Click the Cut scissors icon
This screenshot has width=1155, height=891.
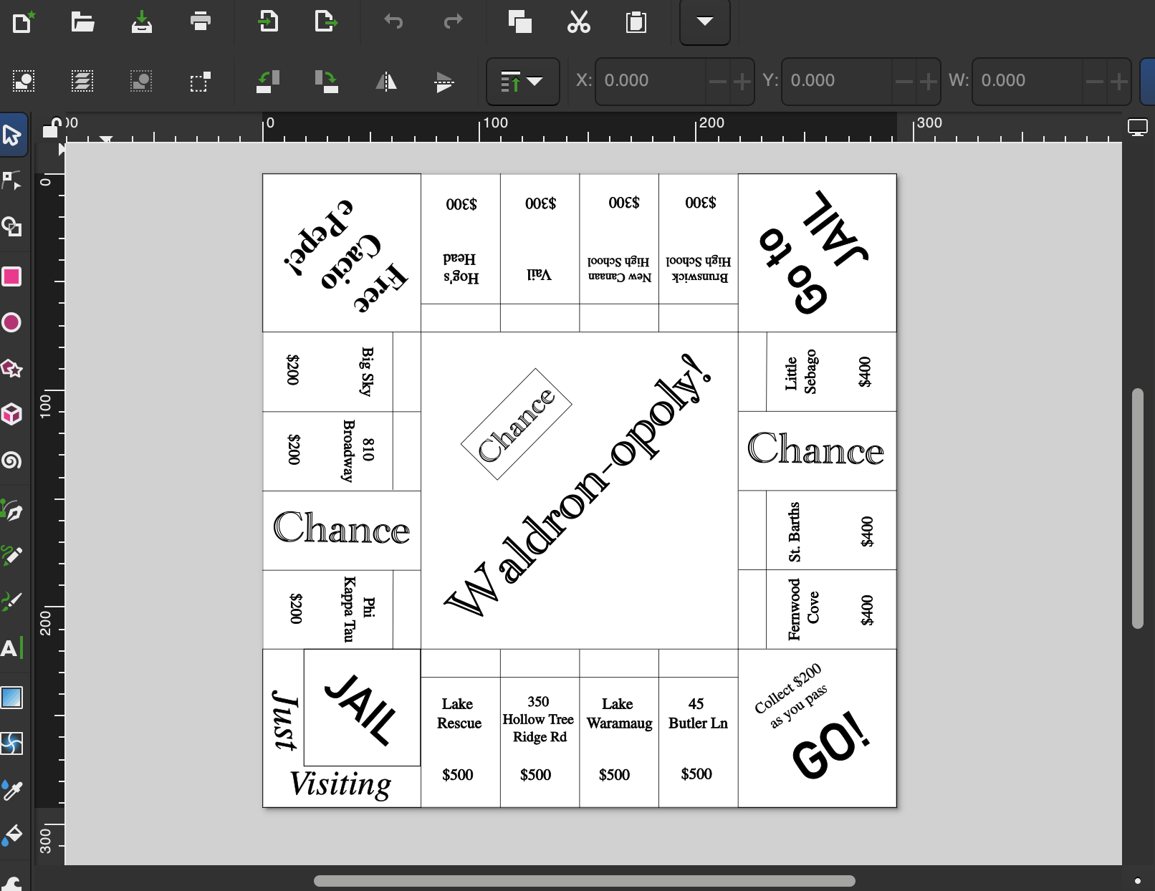[x=578, y=21]
